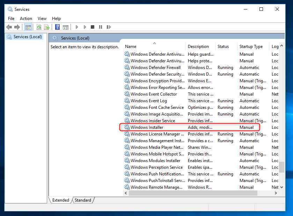Click the Forward navigation arrow
The height and width of the screenshot is (216, 293).
17,27
